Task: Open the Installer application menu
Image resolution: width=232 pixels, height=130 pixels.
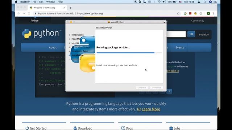Action: tap(25, 2)
